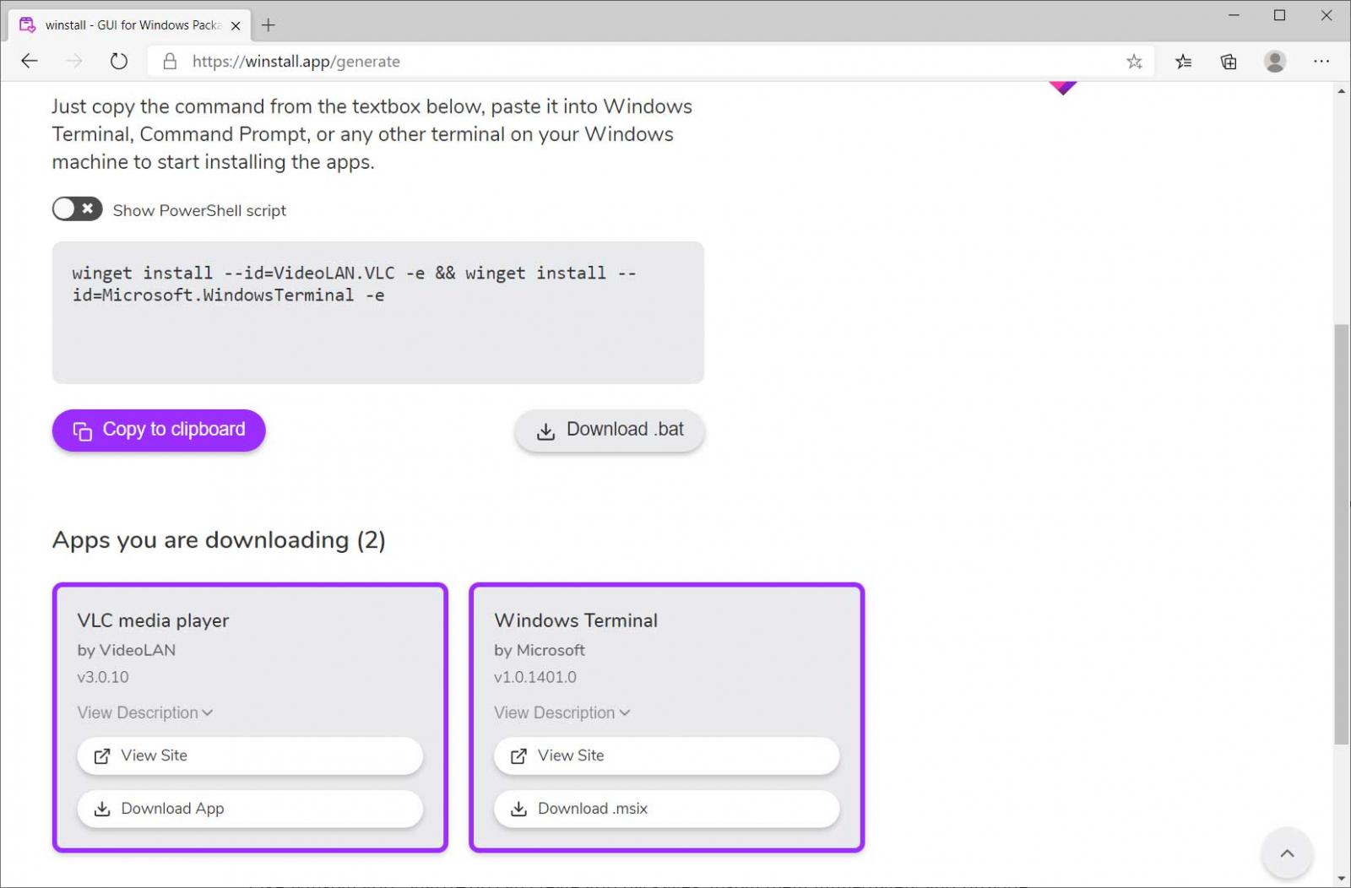Open the Favorites list
The height and width of the screenshot is (888, 1351).
coord(1184,62)
